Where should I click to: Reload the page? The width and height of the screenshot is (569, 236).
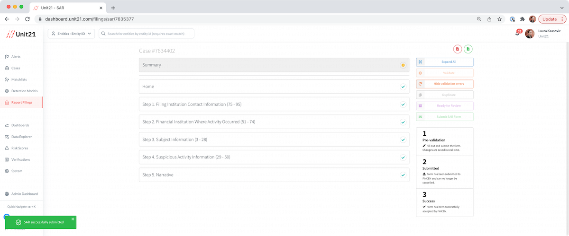click(x=28, y=19)
